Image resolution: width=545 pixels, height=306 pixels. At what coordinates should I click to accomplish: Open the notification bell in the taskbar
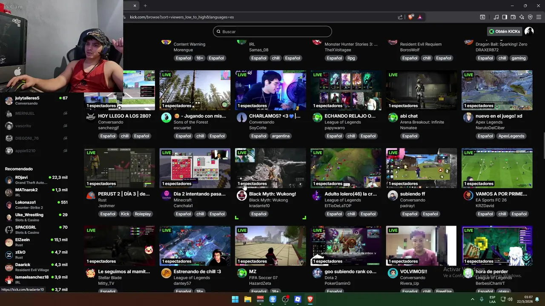point(537,299)
